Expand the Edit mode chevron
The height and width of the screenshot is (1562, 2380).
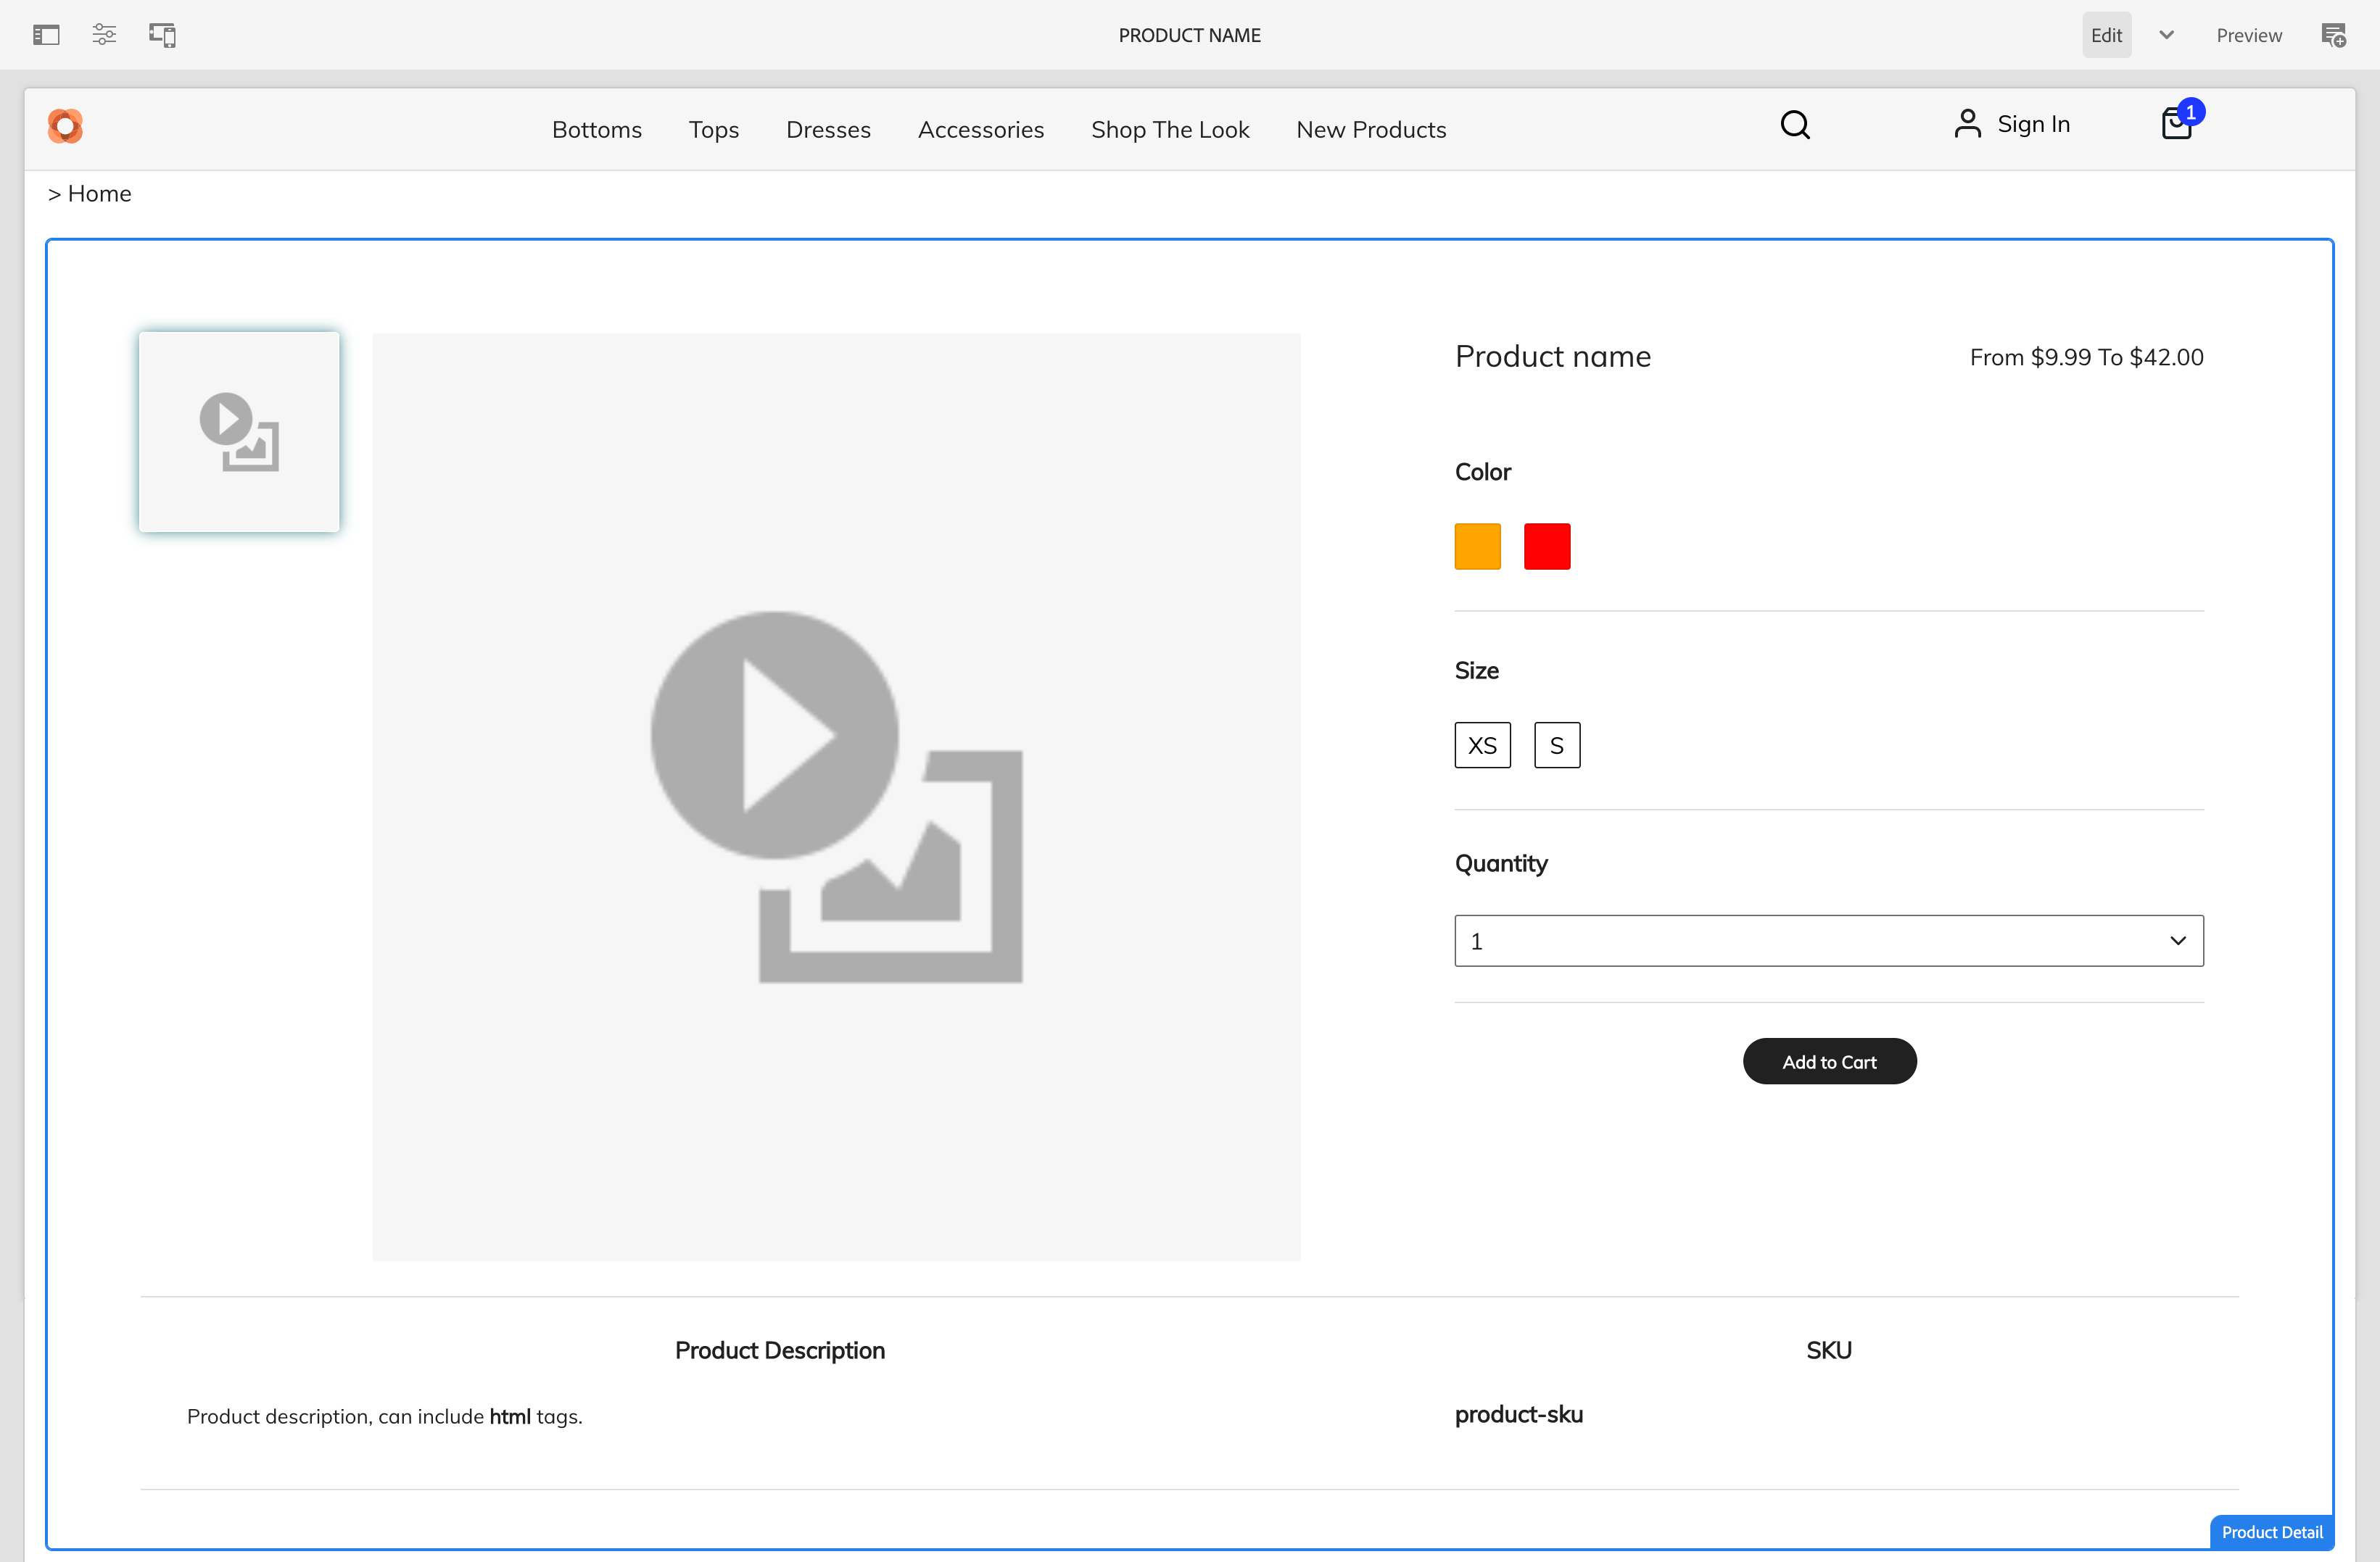[x=2166, y=35]
